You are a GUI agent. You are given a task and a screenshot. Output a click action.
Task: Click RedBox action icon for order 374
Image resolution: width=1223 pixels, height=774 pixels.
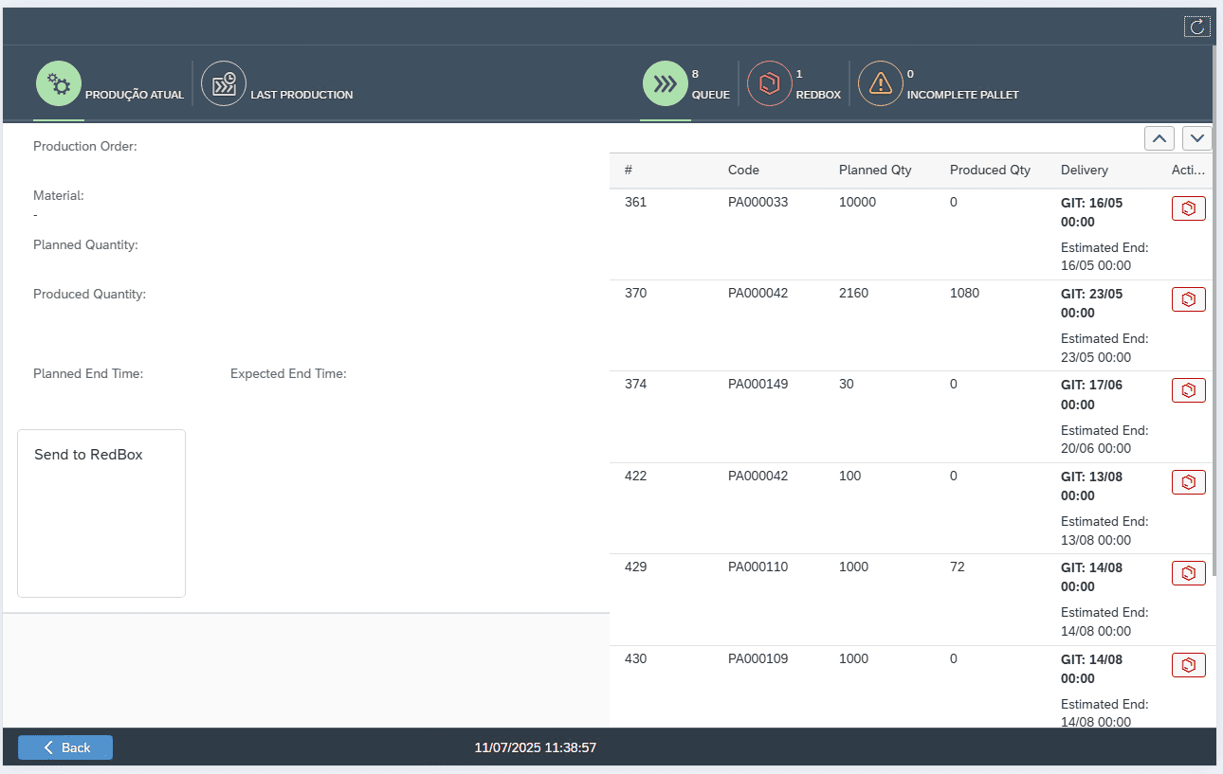pyautogui.click(x=1188, y=390)
